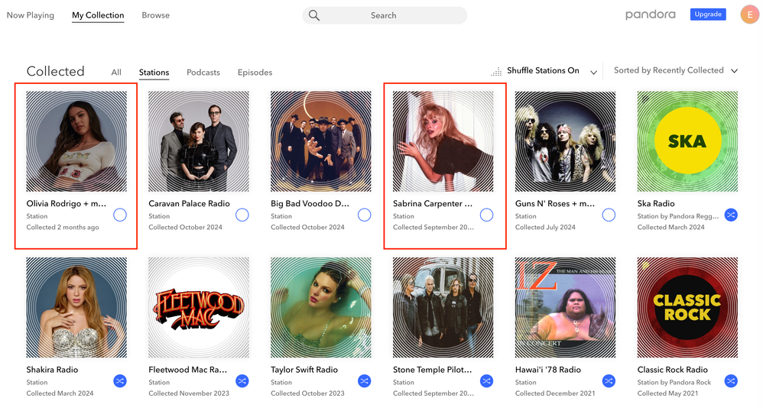This screenshot has width=763, height=411.
Task: Click the shuffle icon on Shakira Radio
Action: coord(120,381)
